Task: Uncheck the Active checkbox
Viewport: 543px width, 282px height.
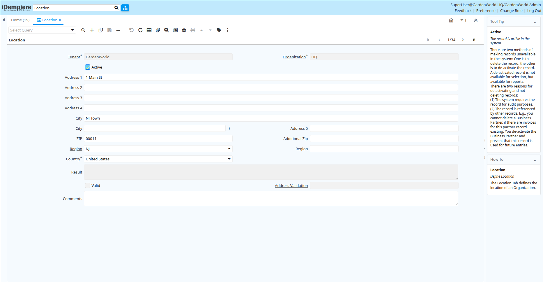Action: tap(88, 67)
